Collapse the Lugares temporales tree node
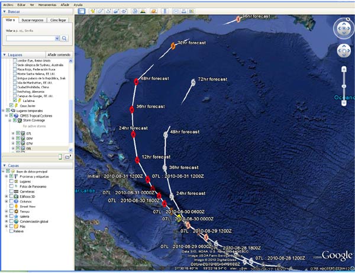 (x=4, y=111)
